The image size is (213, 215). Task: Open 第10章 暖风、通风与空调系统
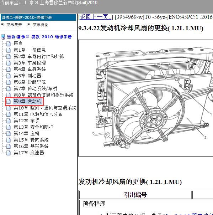pos(45,108)
